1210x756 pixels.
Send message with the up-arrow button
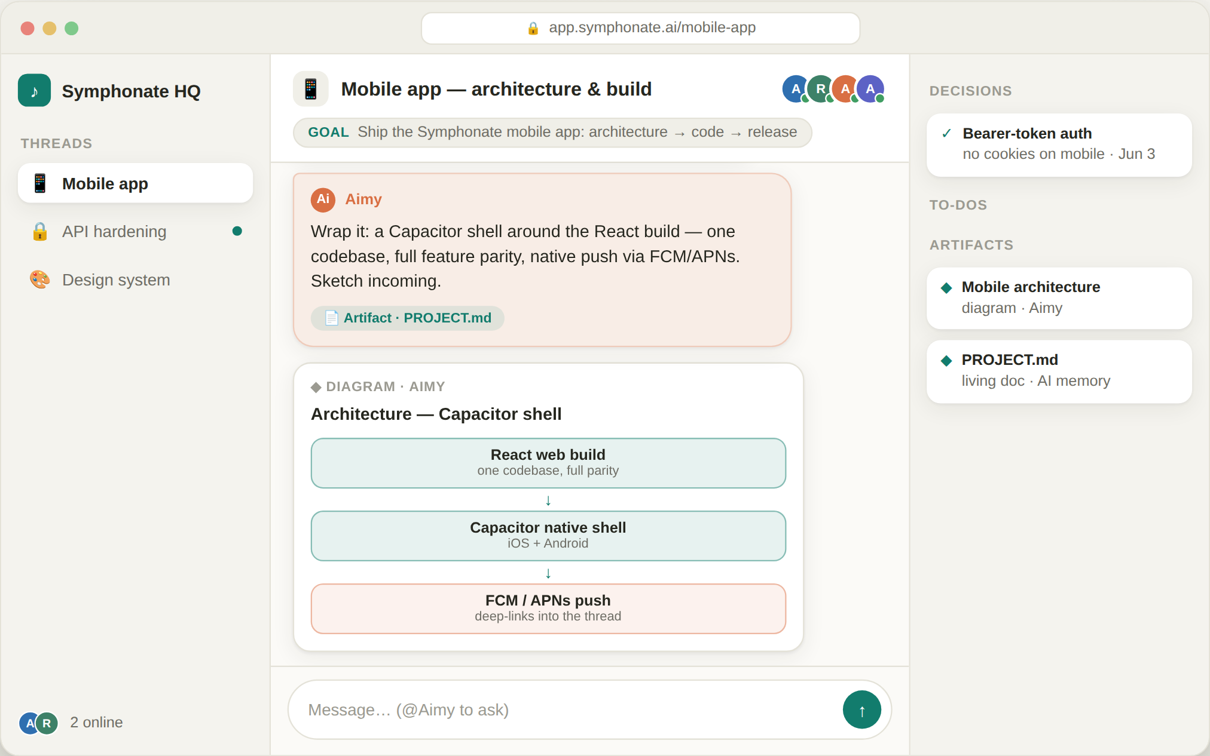click(861, 709)
